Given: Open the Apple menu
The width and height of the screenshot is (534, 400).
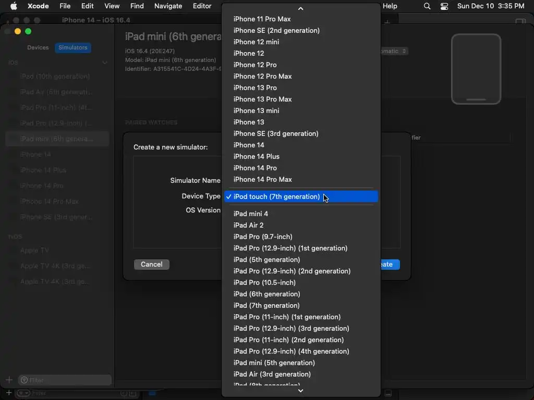Looking at the screenshot, I should click(14, 6).
